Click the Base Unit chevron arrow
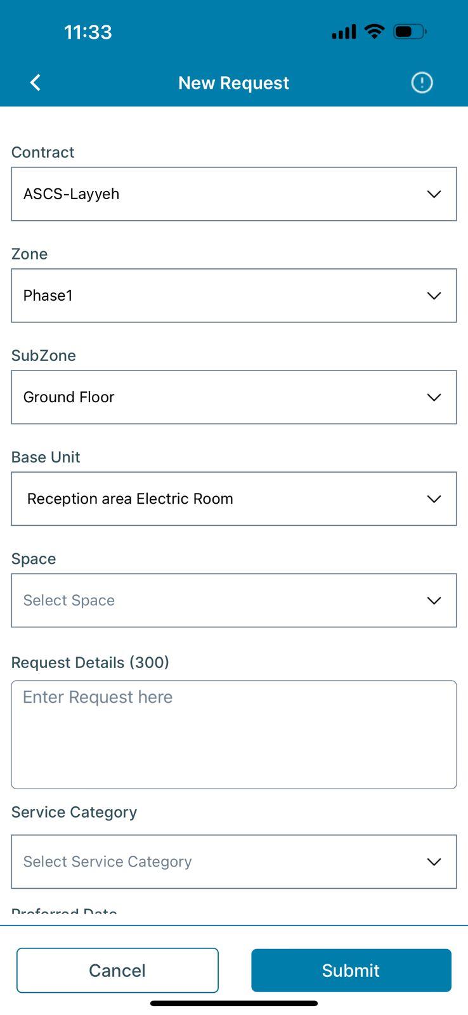 pos(434,499)
